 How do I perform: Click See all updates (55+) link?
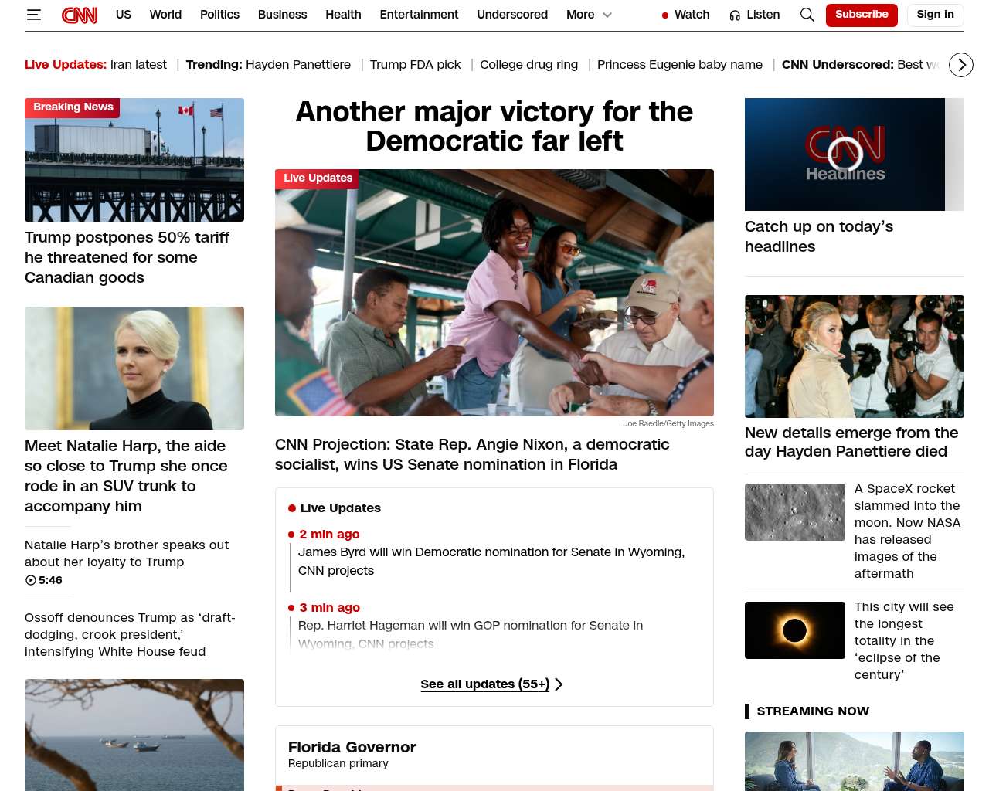click(485, 684)
